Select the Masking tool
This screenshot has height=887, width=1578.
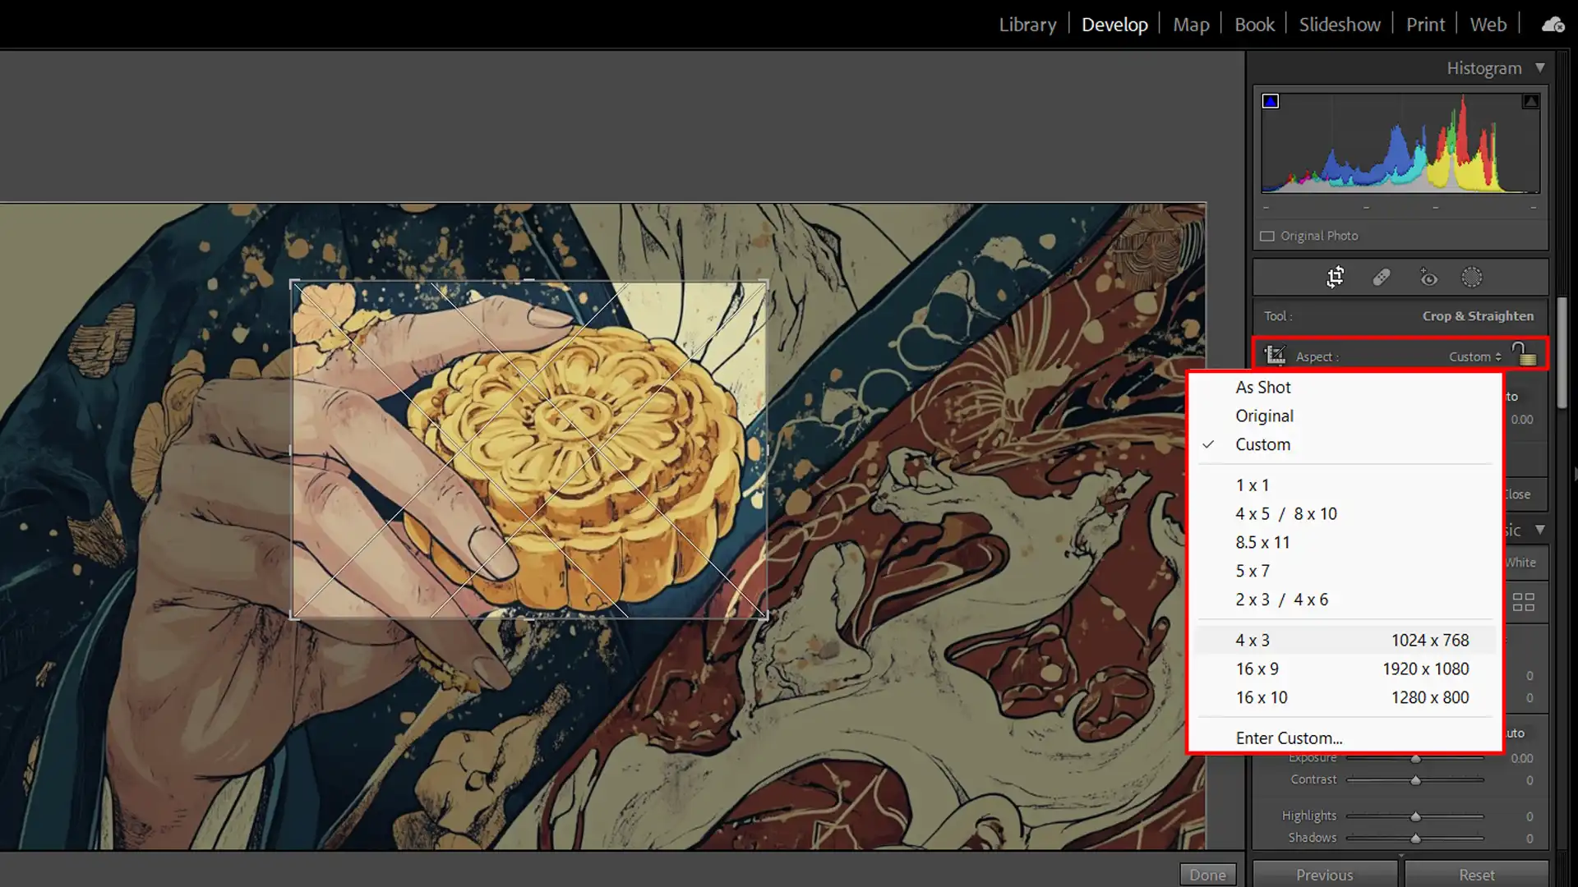pos(1472,277)
